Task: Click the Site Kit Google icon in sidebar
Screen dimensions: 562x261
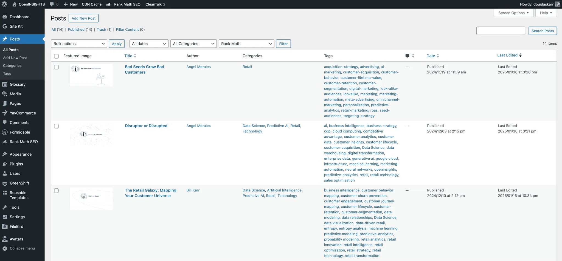Action: (5, 26)
